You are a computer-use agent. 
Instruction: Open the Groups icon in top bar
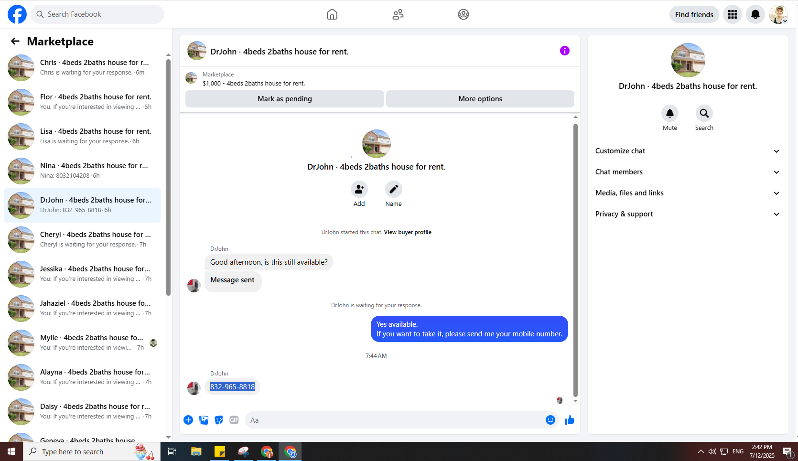(464, 14)
